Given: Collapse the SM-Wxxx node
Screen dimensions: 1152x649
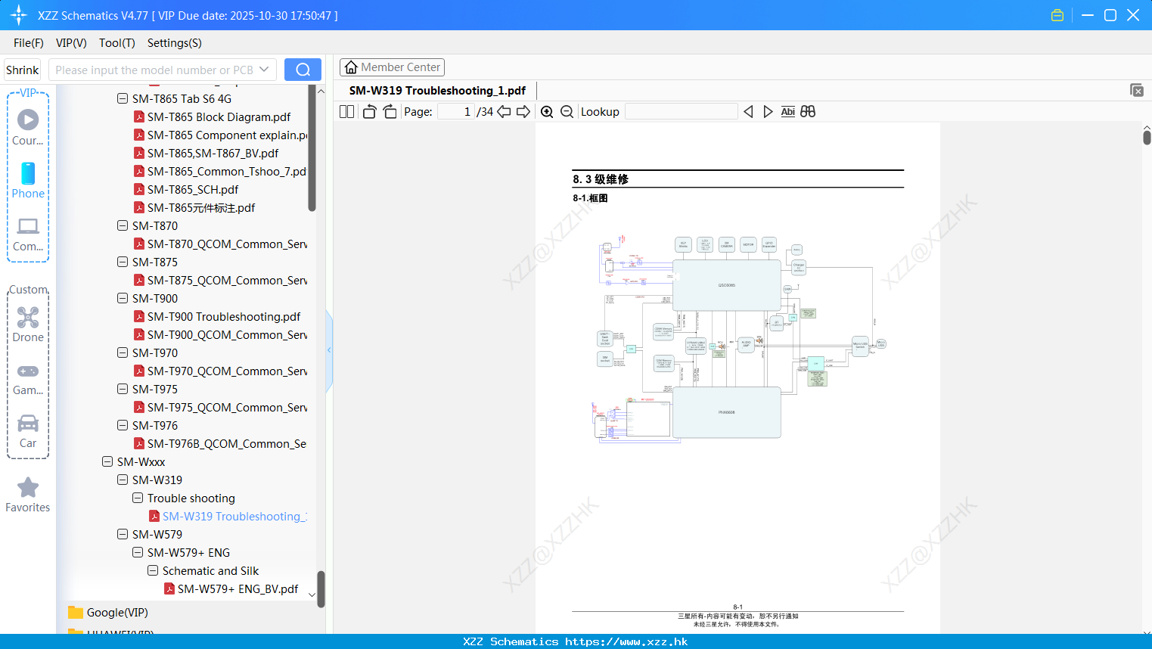Looking at the screenshot, I should pyautogui.click(x=107, y=461).
